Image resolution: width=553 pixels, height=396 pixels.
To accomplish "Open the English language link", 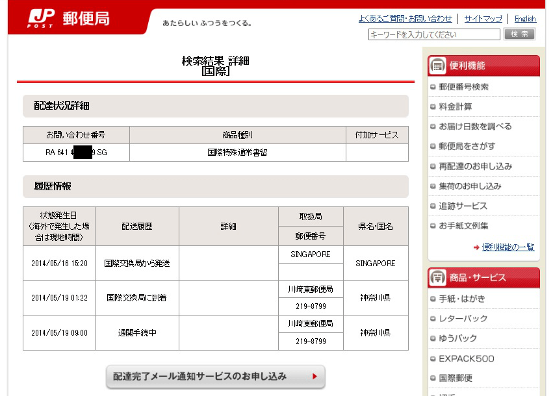I will 525,19.
